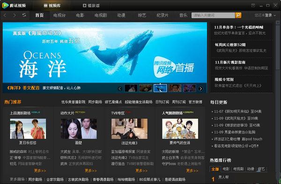Open the 综艺 navigation item
The height and width of the screenshot is (184, 281).
pos(142,15)
